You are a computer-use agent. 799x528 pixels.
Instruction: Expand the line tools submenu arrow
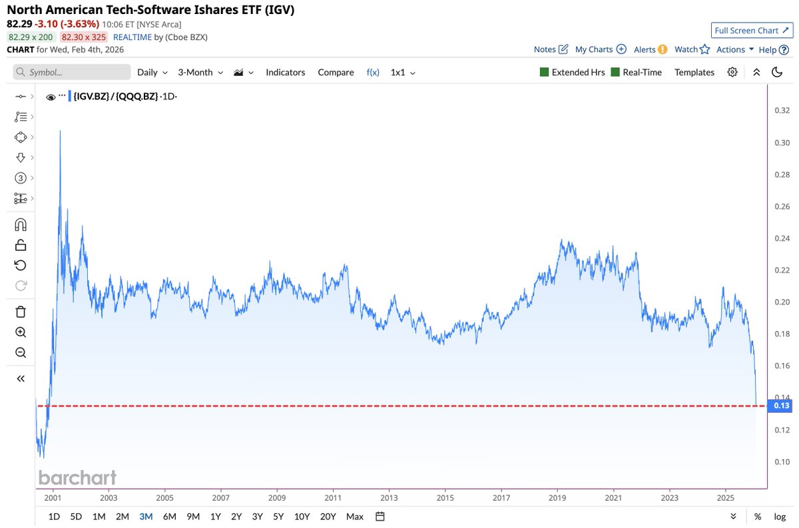click(x=32, y=97)
